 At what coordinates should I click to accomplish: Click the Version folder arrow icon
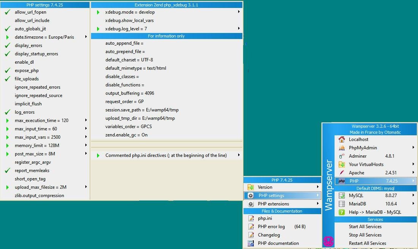251,187
